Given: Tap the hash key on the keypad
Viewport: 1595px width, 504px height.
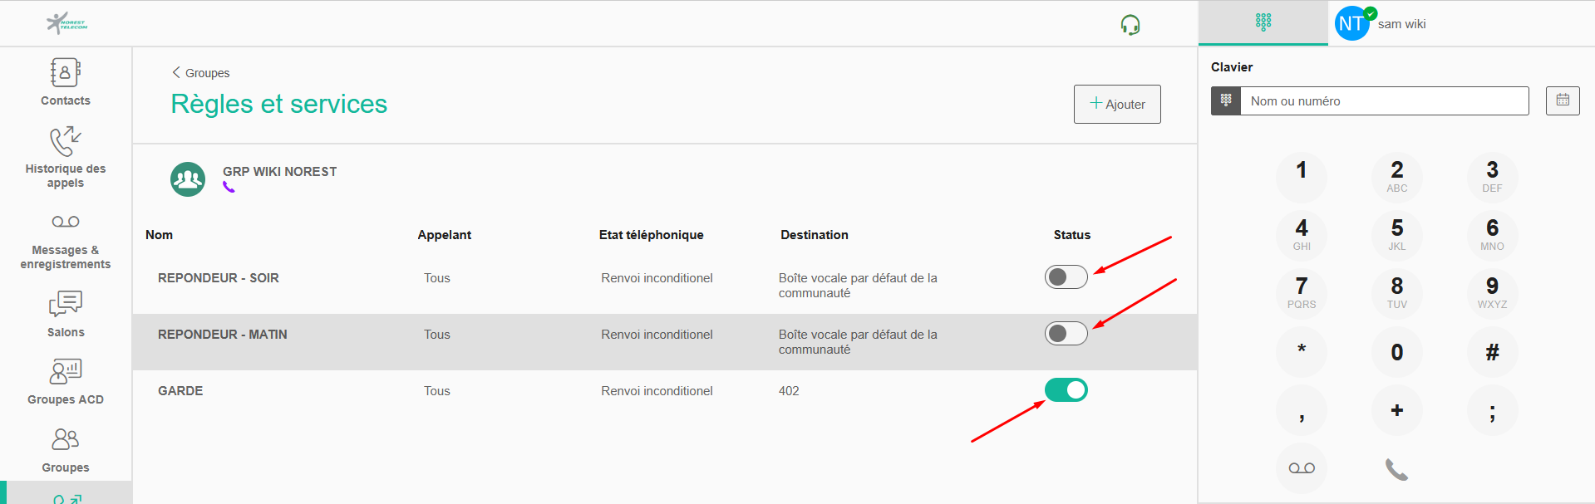Looking at the screenshot, I should (1492, 352).
